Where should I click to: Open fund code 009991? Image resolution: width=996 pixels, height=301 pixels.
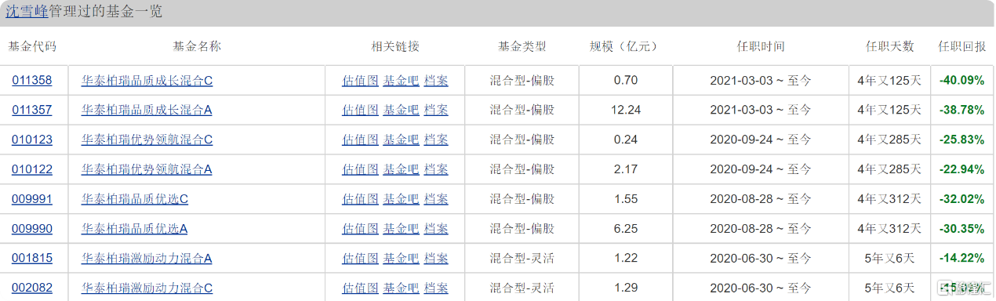[x=32, y=199]
